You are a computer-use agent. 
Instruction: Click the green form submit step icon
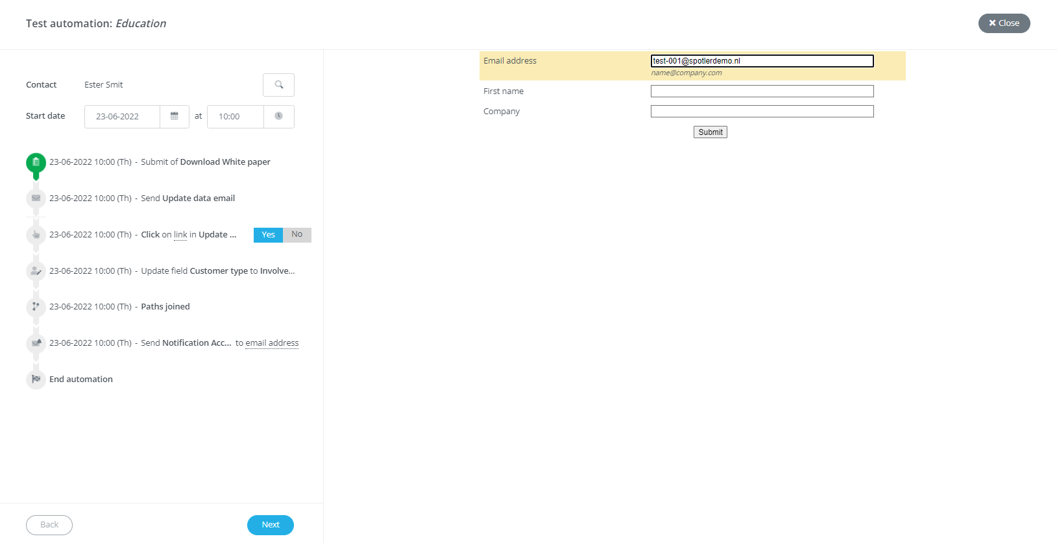[36, 162]
